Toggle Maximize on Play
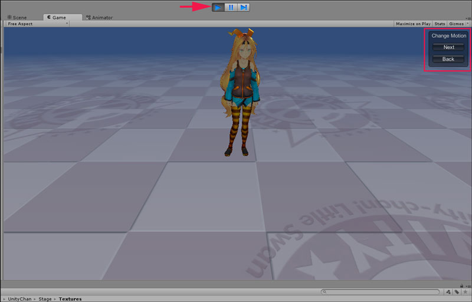 coord(413,24)
